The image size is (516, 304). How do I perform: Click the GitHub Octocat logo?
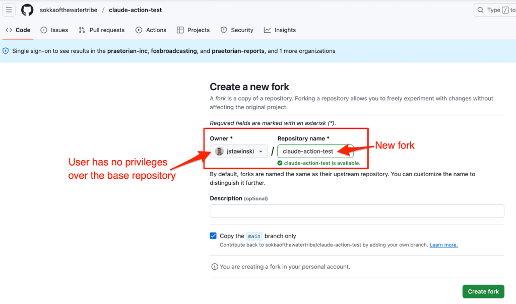[27, 10]
